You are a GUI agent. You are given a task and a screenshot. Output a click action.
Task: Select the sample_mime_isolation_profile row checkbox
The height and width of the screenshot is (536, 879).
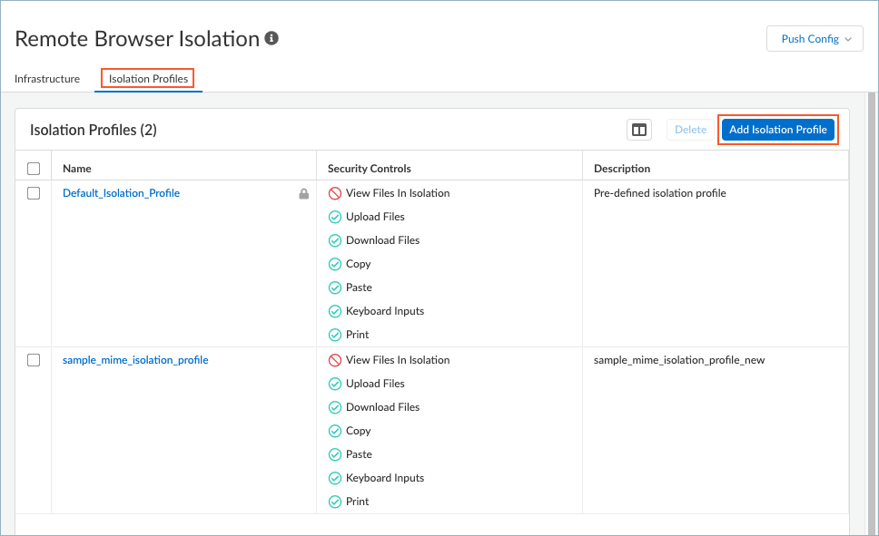[x=34, y=360]
